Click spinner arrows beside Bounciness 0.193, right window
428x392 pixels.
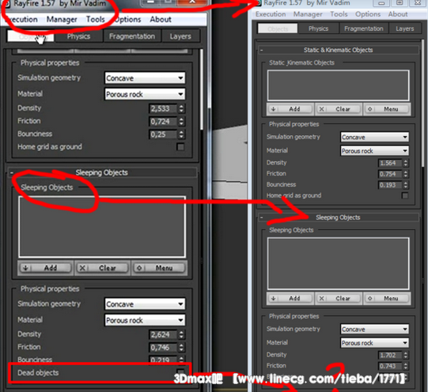click(406, 185)
